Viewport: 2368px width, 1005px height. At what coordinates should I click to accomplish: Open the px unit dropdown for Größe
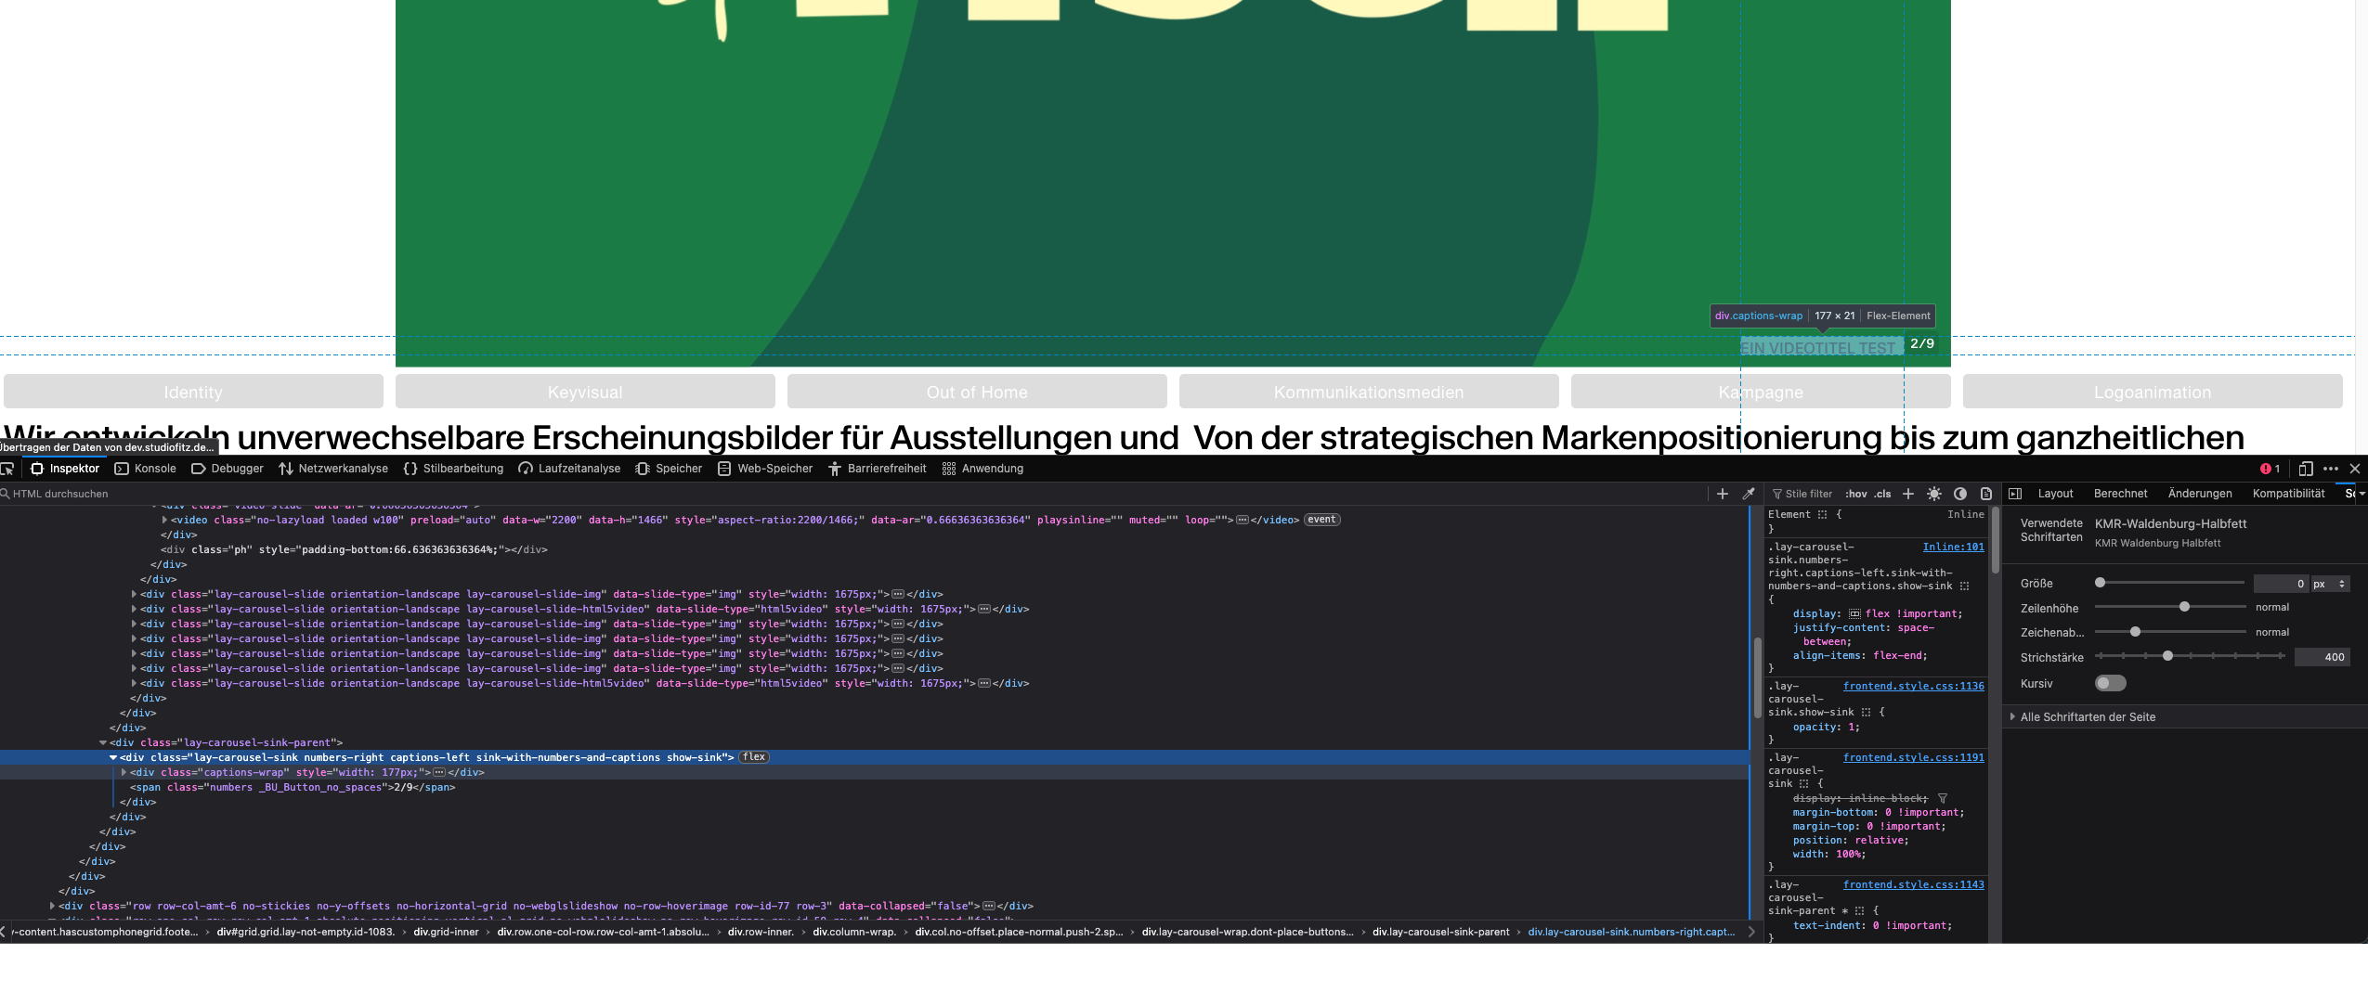click(2330, 584)
